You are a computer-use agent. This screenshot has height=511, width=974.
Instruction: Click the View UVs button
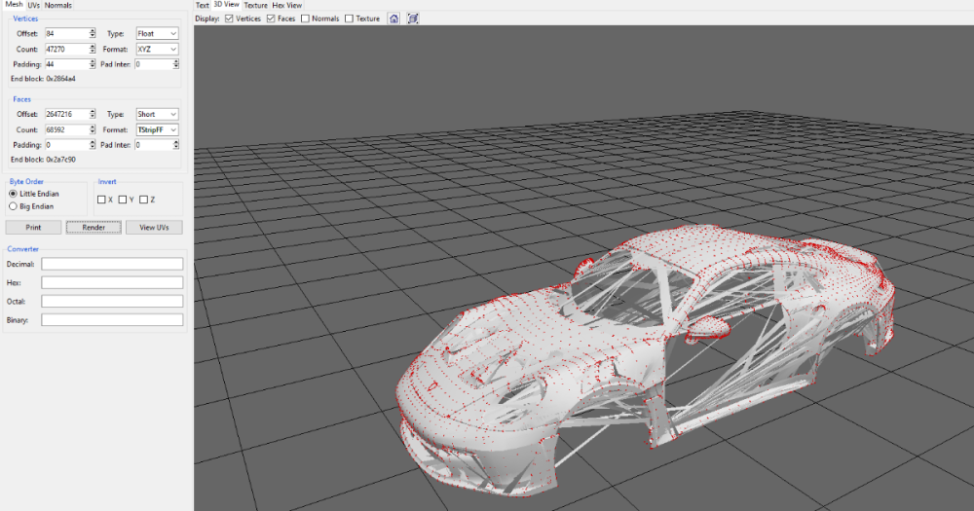[x=154, y=227]
